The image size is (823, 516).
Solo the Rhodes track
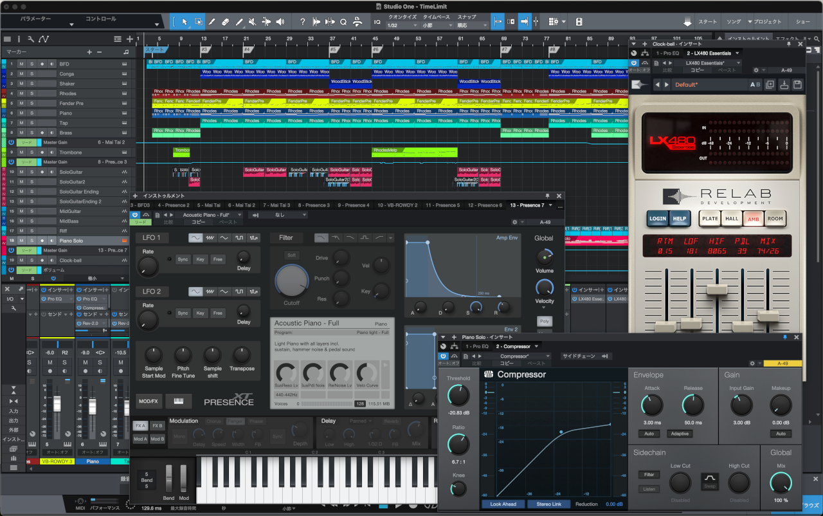point(31,93)
